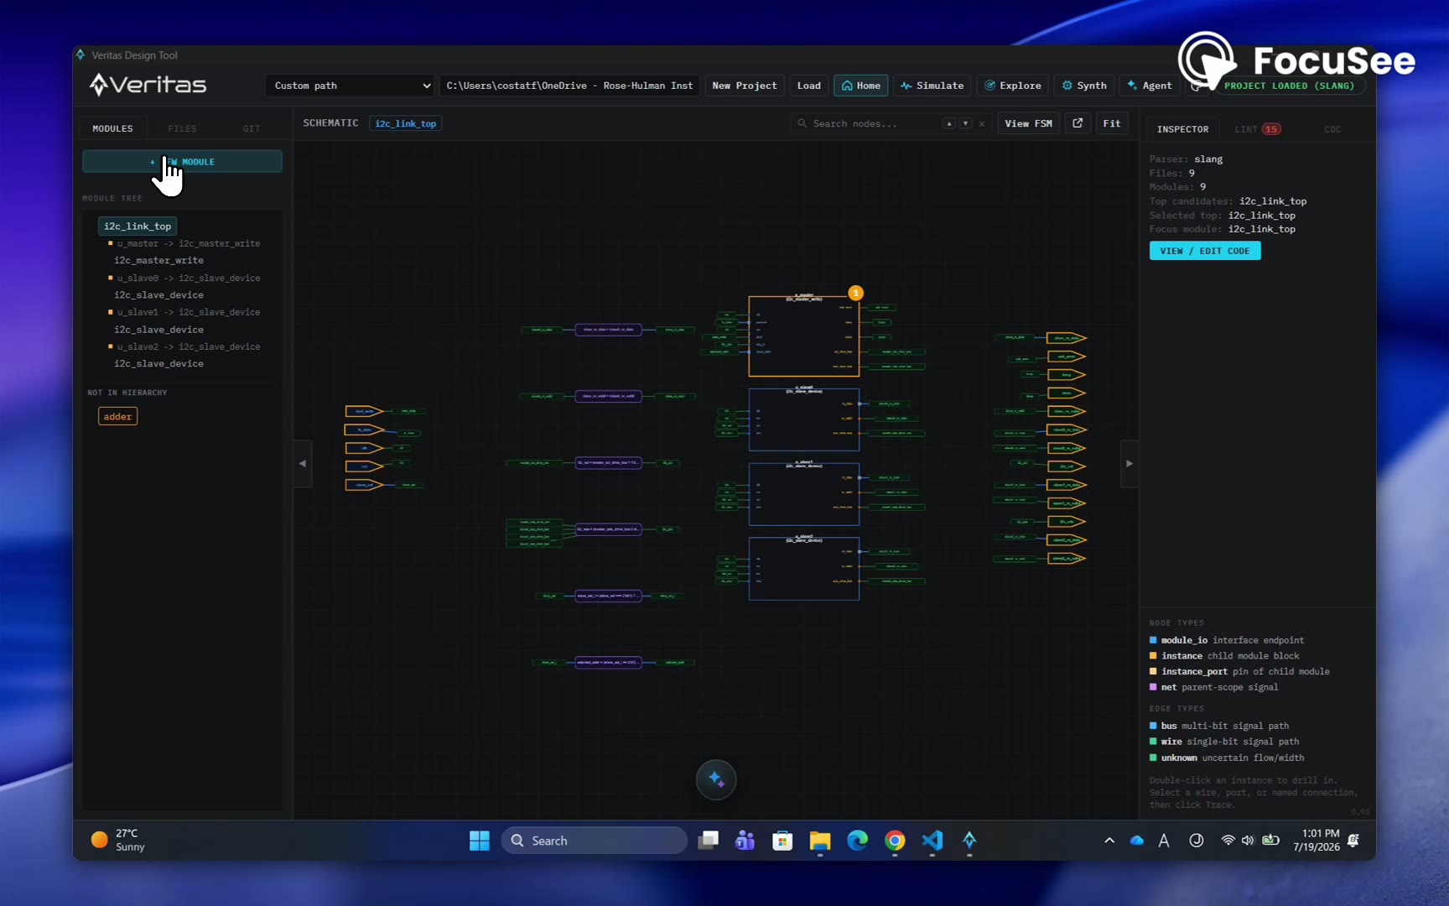Open File Explorer from taskbar
Screen dimensions: 1449x906
[820, 841]
